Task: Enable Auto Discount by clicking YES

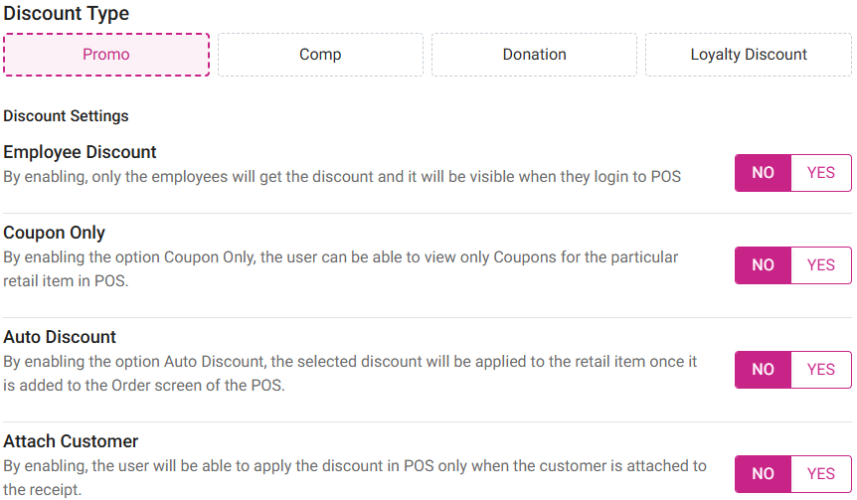Action: click(x=821, y=370)
